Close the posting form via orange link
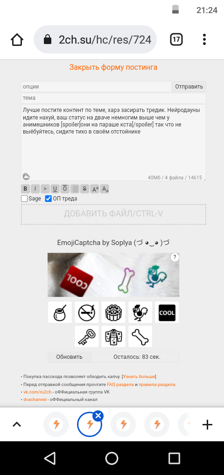Screen dimensions: 224x475 pyautogui.click(x=113, y=67)
